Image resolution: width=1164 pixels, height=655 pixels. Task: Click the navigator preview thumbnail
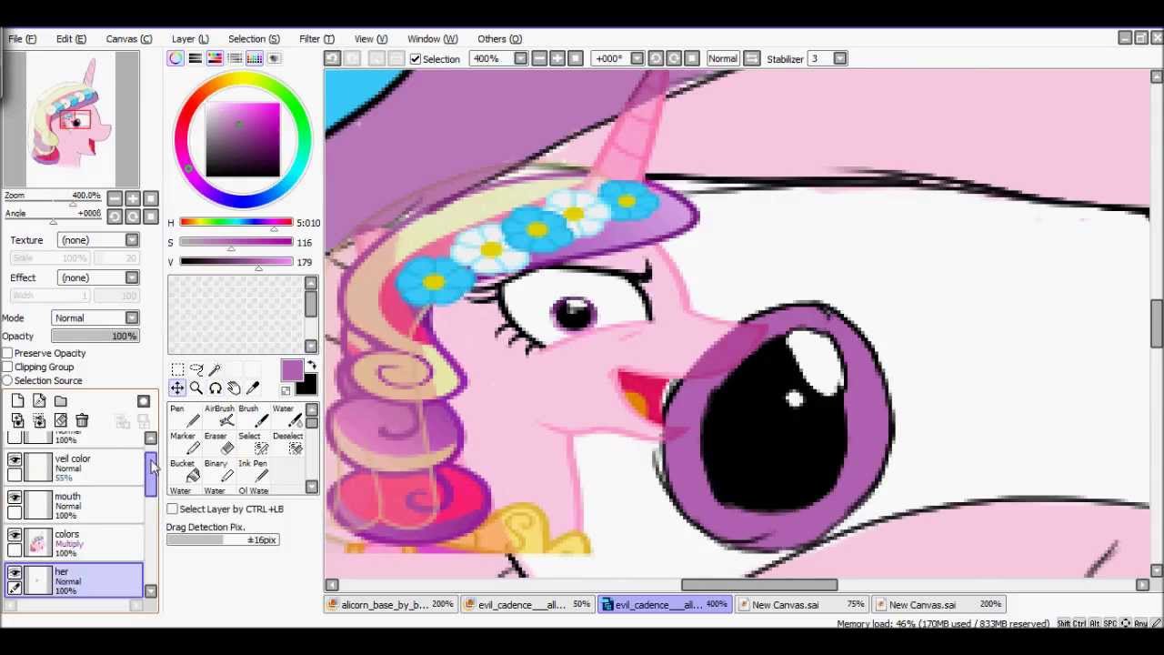point(71,120)
